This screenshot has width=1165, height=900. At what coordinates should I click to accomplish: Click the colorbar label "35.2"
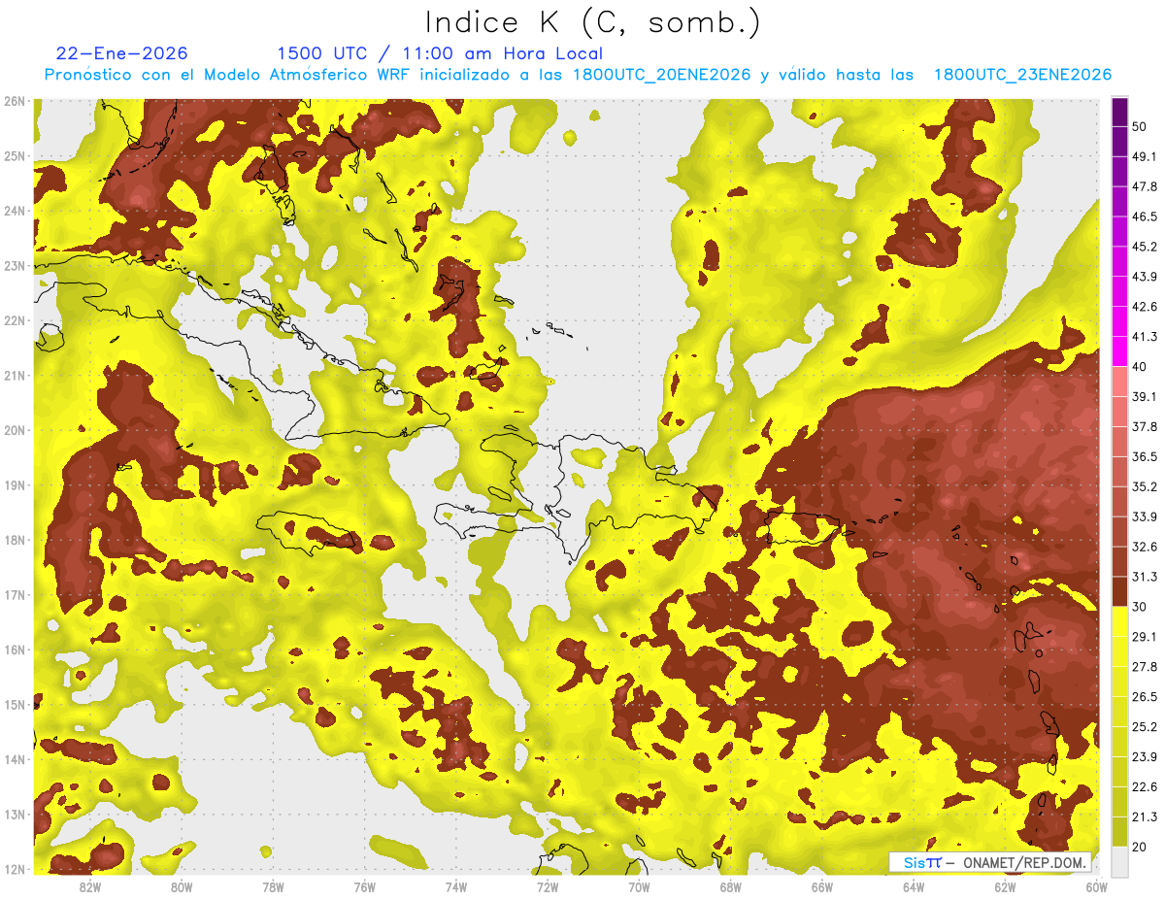click(1144, 486)
